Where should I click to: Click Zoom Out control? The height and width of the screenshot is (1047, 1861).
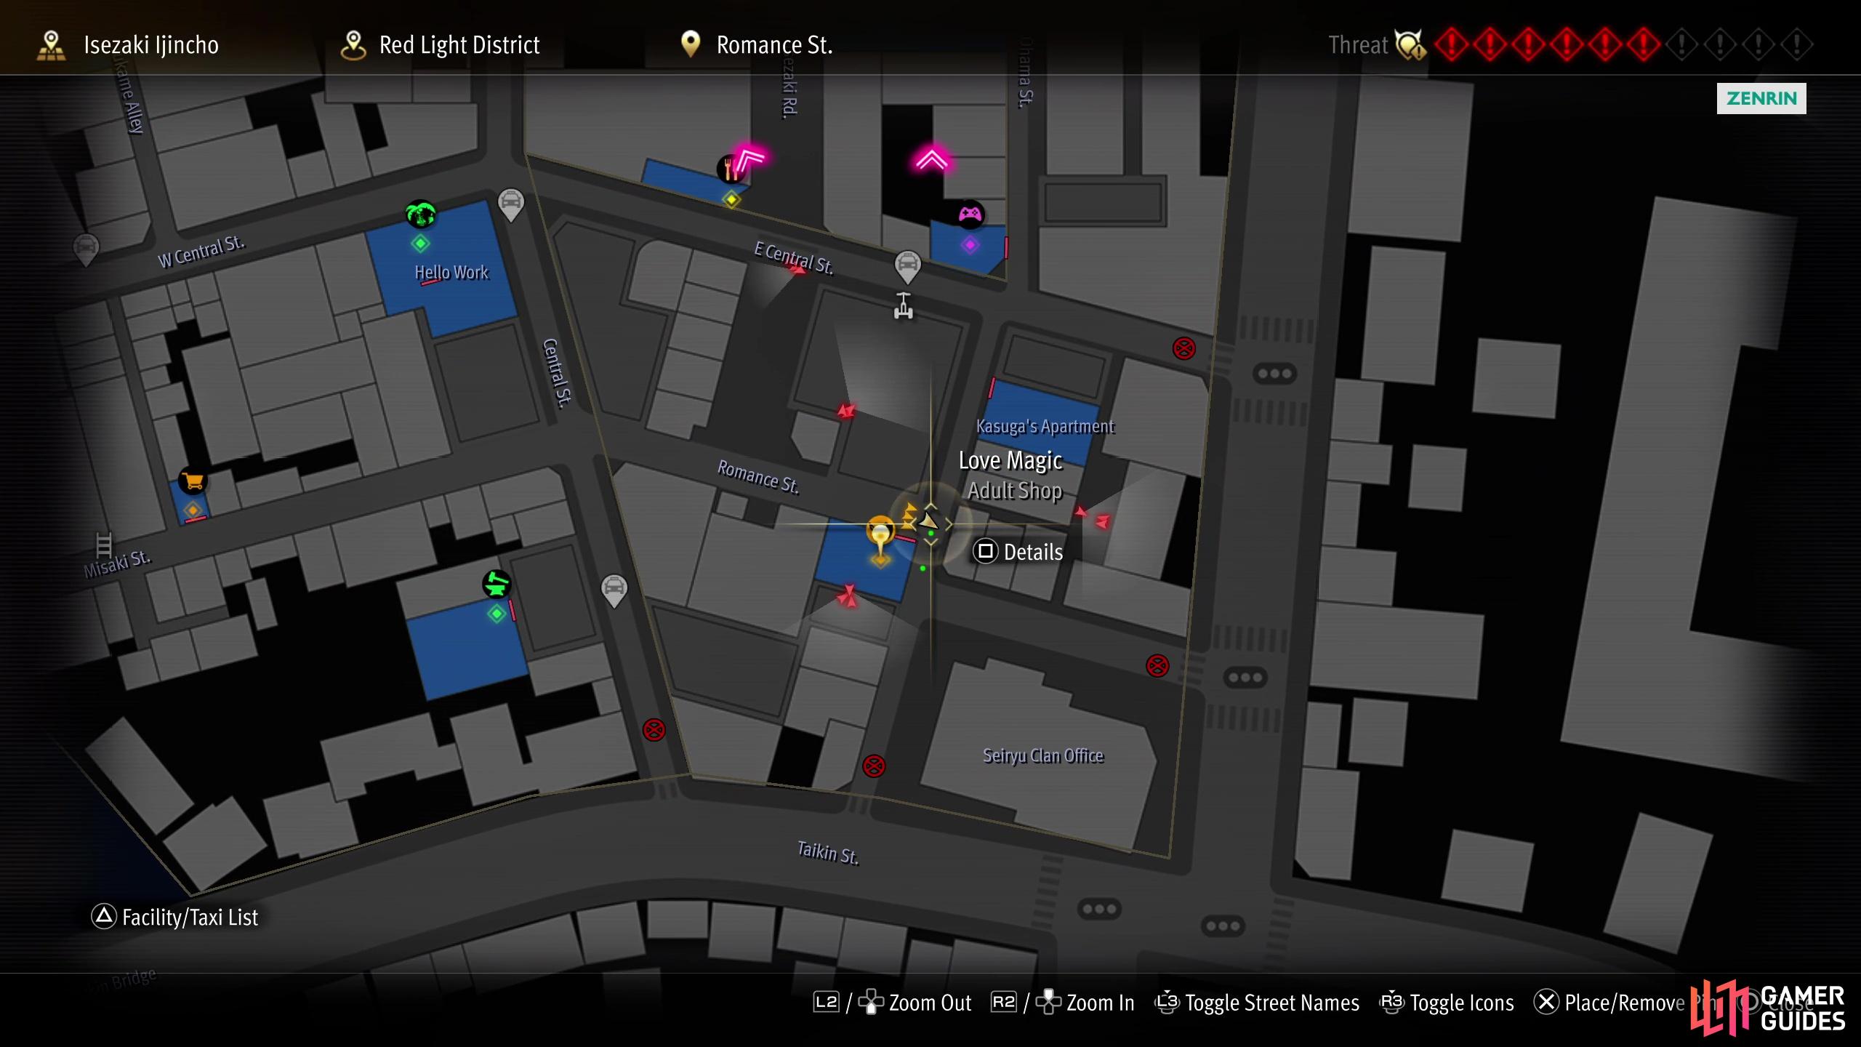[x=893, y=1003]
